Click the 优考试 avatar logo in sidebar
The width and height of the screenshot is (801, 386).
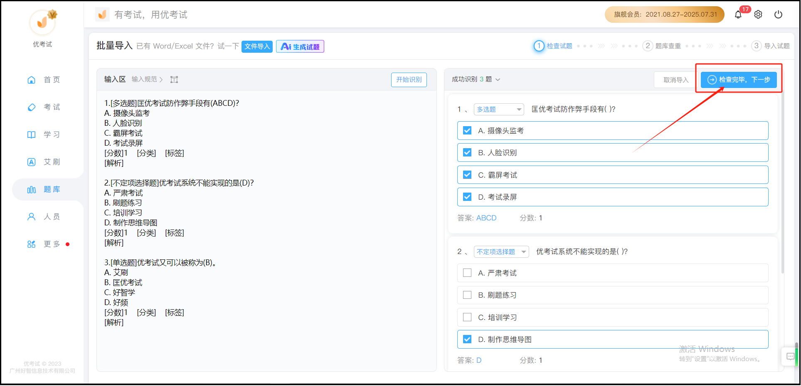[42, 22]
